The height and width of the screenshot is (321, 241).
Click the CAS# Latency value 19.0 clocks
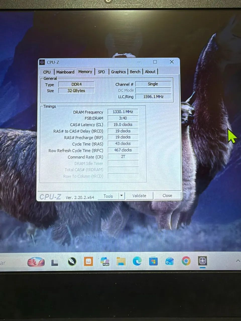tap(123, 125)
